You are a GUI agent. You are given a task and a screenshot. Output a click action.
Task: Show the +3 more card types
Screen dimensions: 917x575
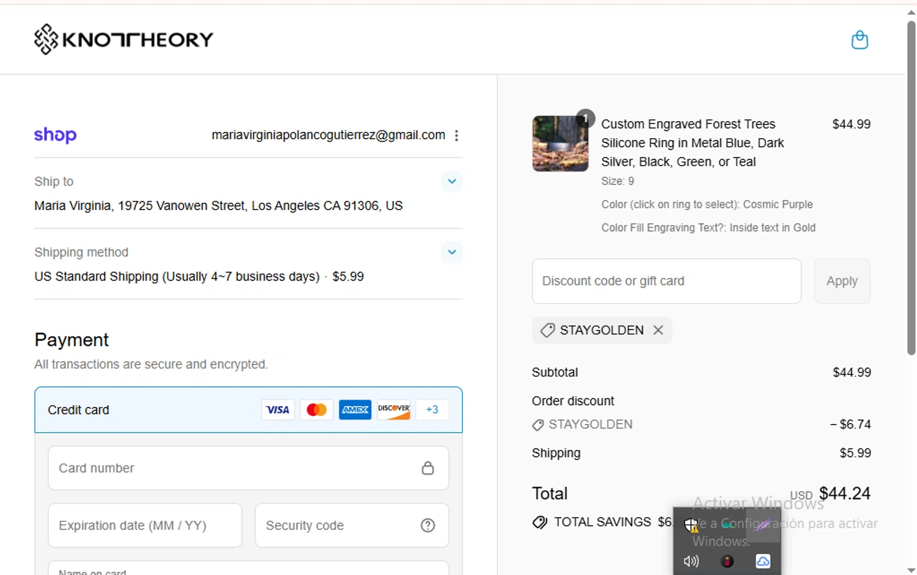pos(432,410)
